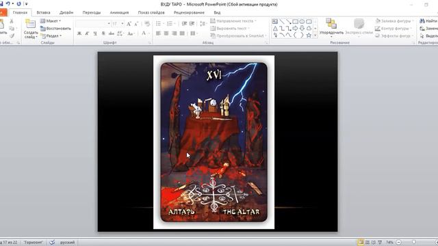Viewport: 438px width, 246px height.
Task: Select the 5-point Star shape in gallery
Action: (x=309, y=36)
